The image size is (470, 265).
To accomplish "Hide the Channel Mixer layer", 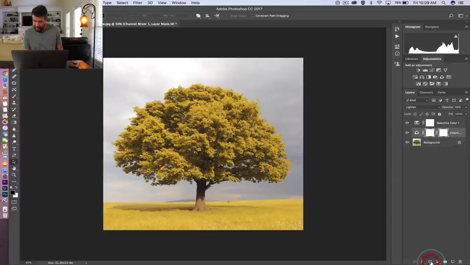I will point(407,132).
